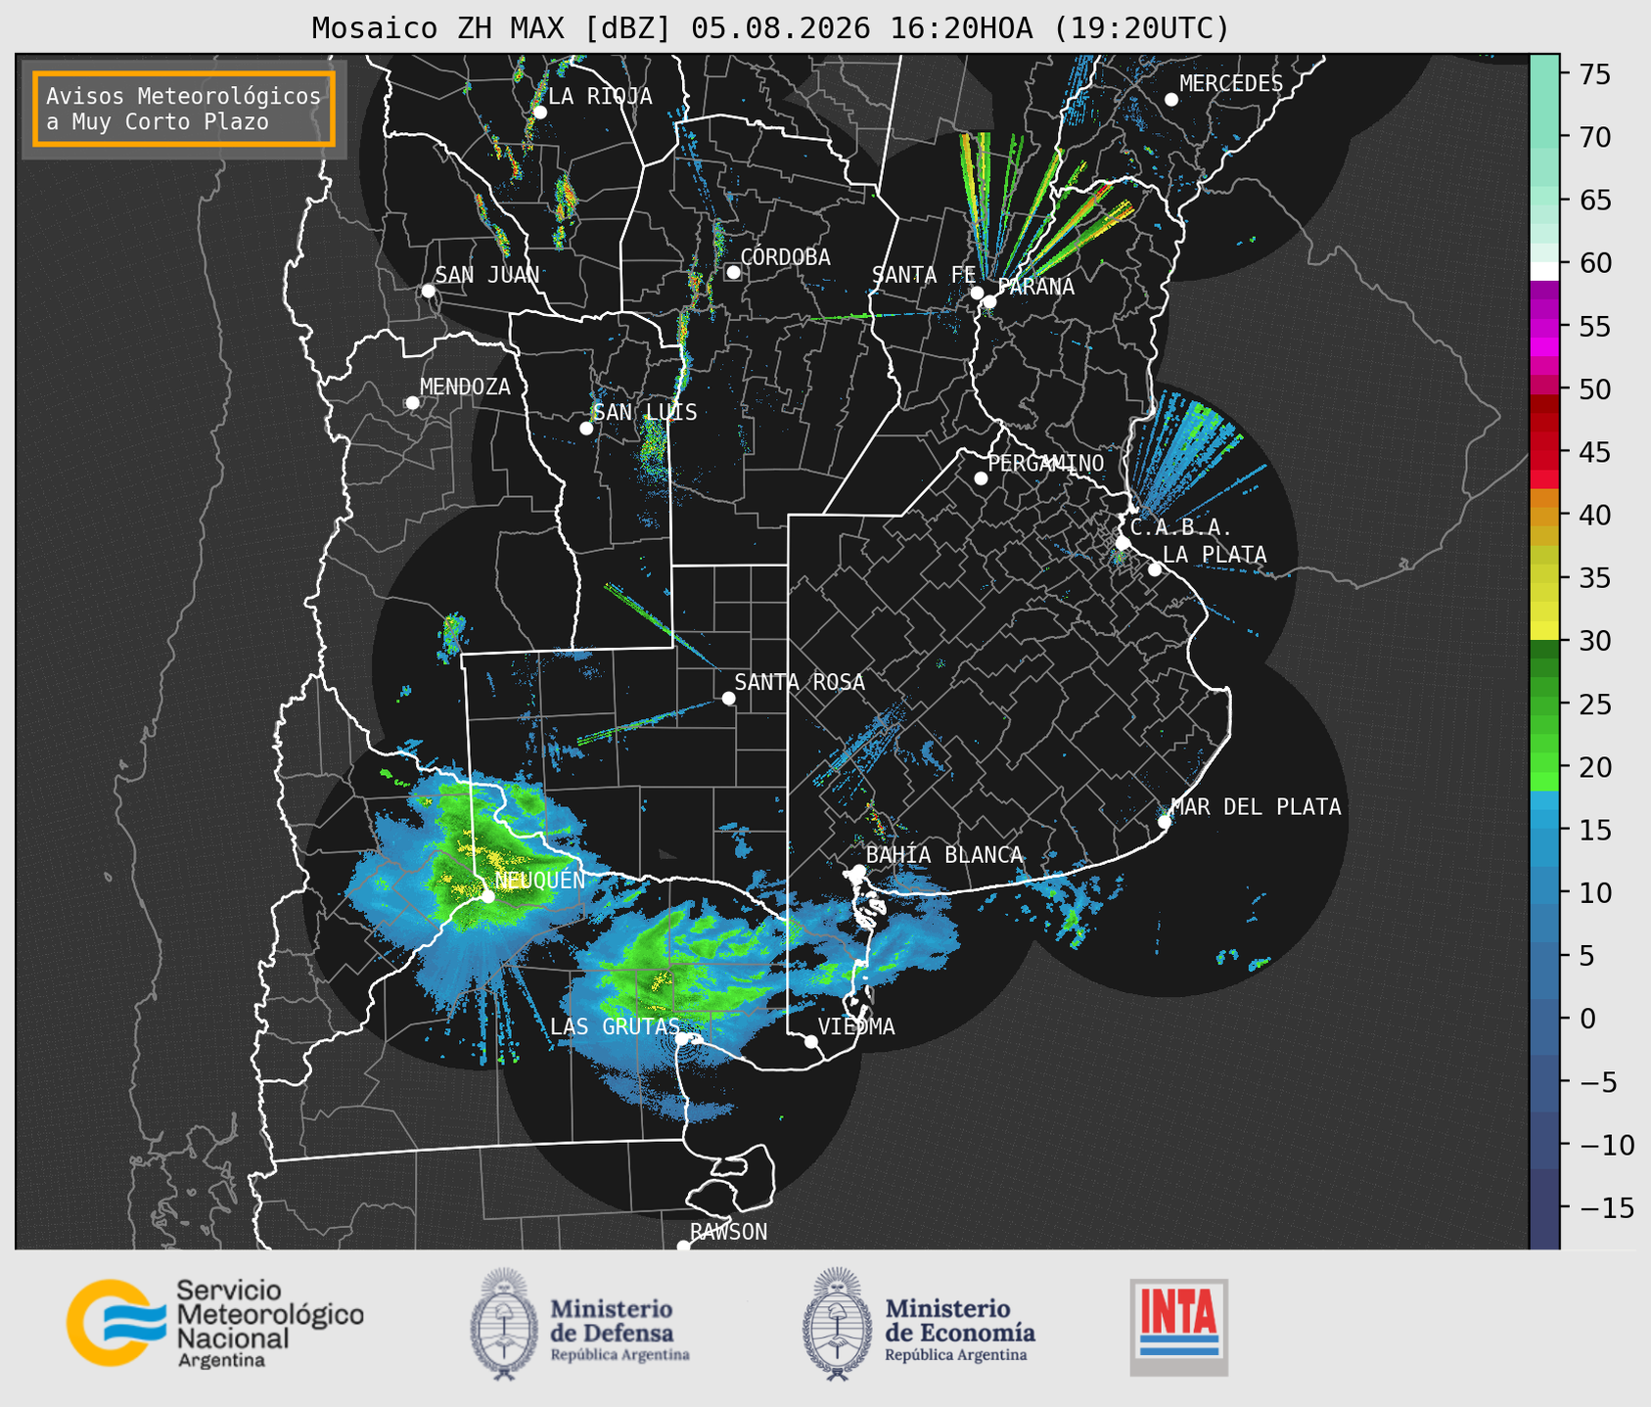Viewport: 1651px width, 1407px height.
Task: Click the red INTA logo
Action: [1179, 1327]
